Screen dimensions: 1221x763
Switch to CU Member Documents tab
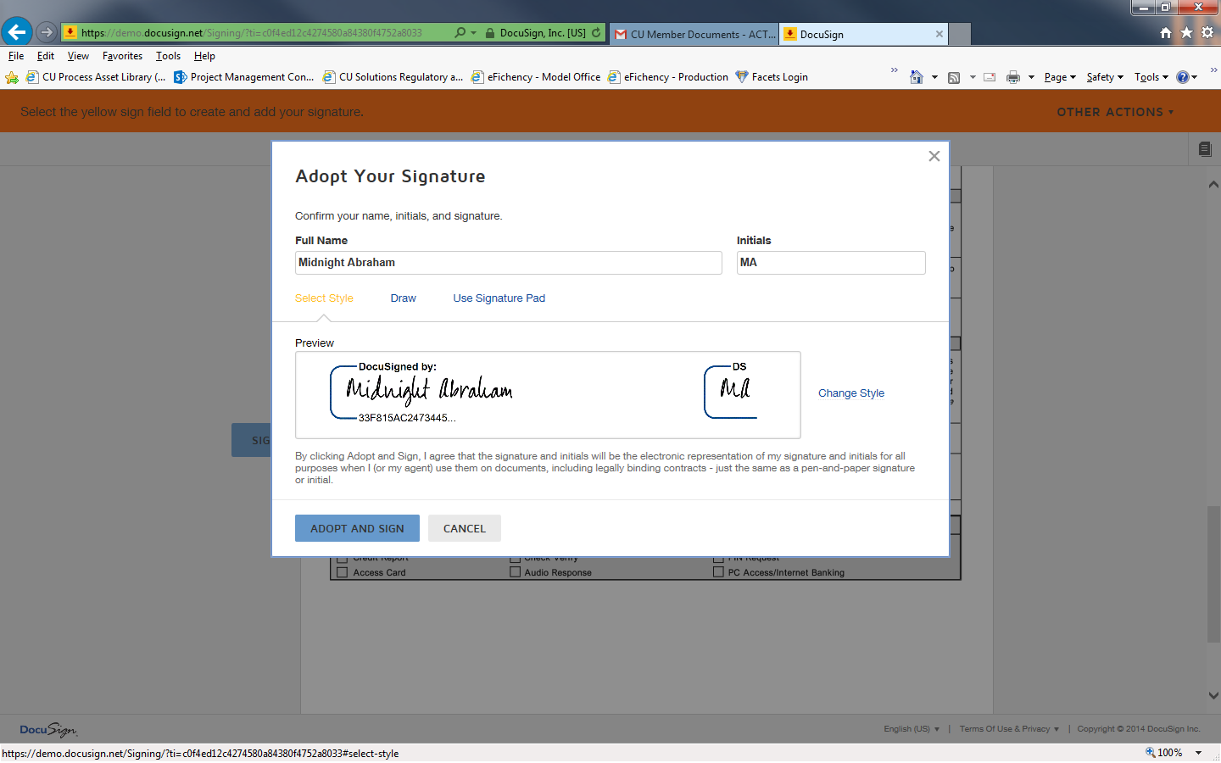coord(694,34)
